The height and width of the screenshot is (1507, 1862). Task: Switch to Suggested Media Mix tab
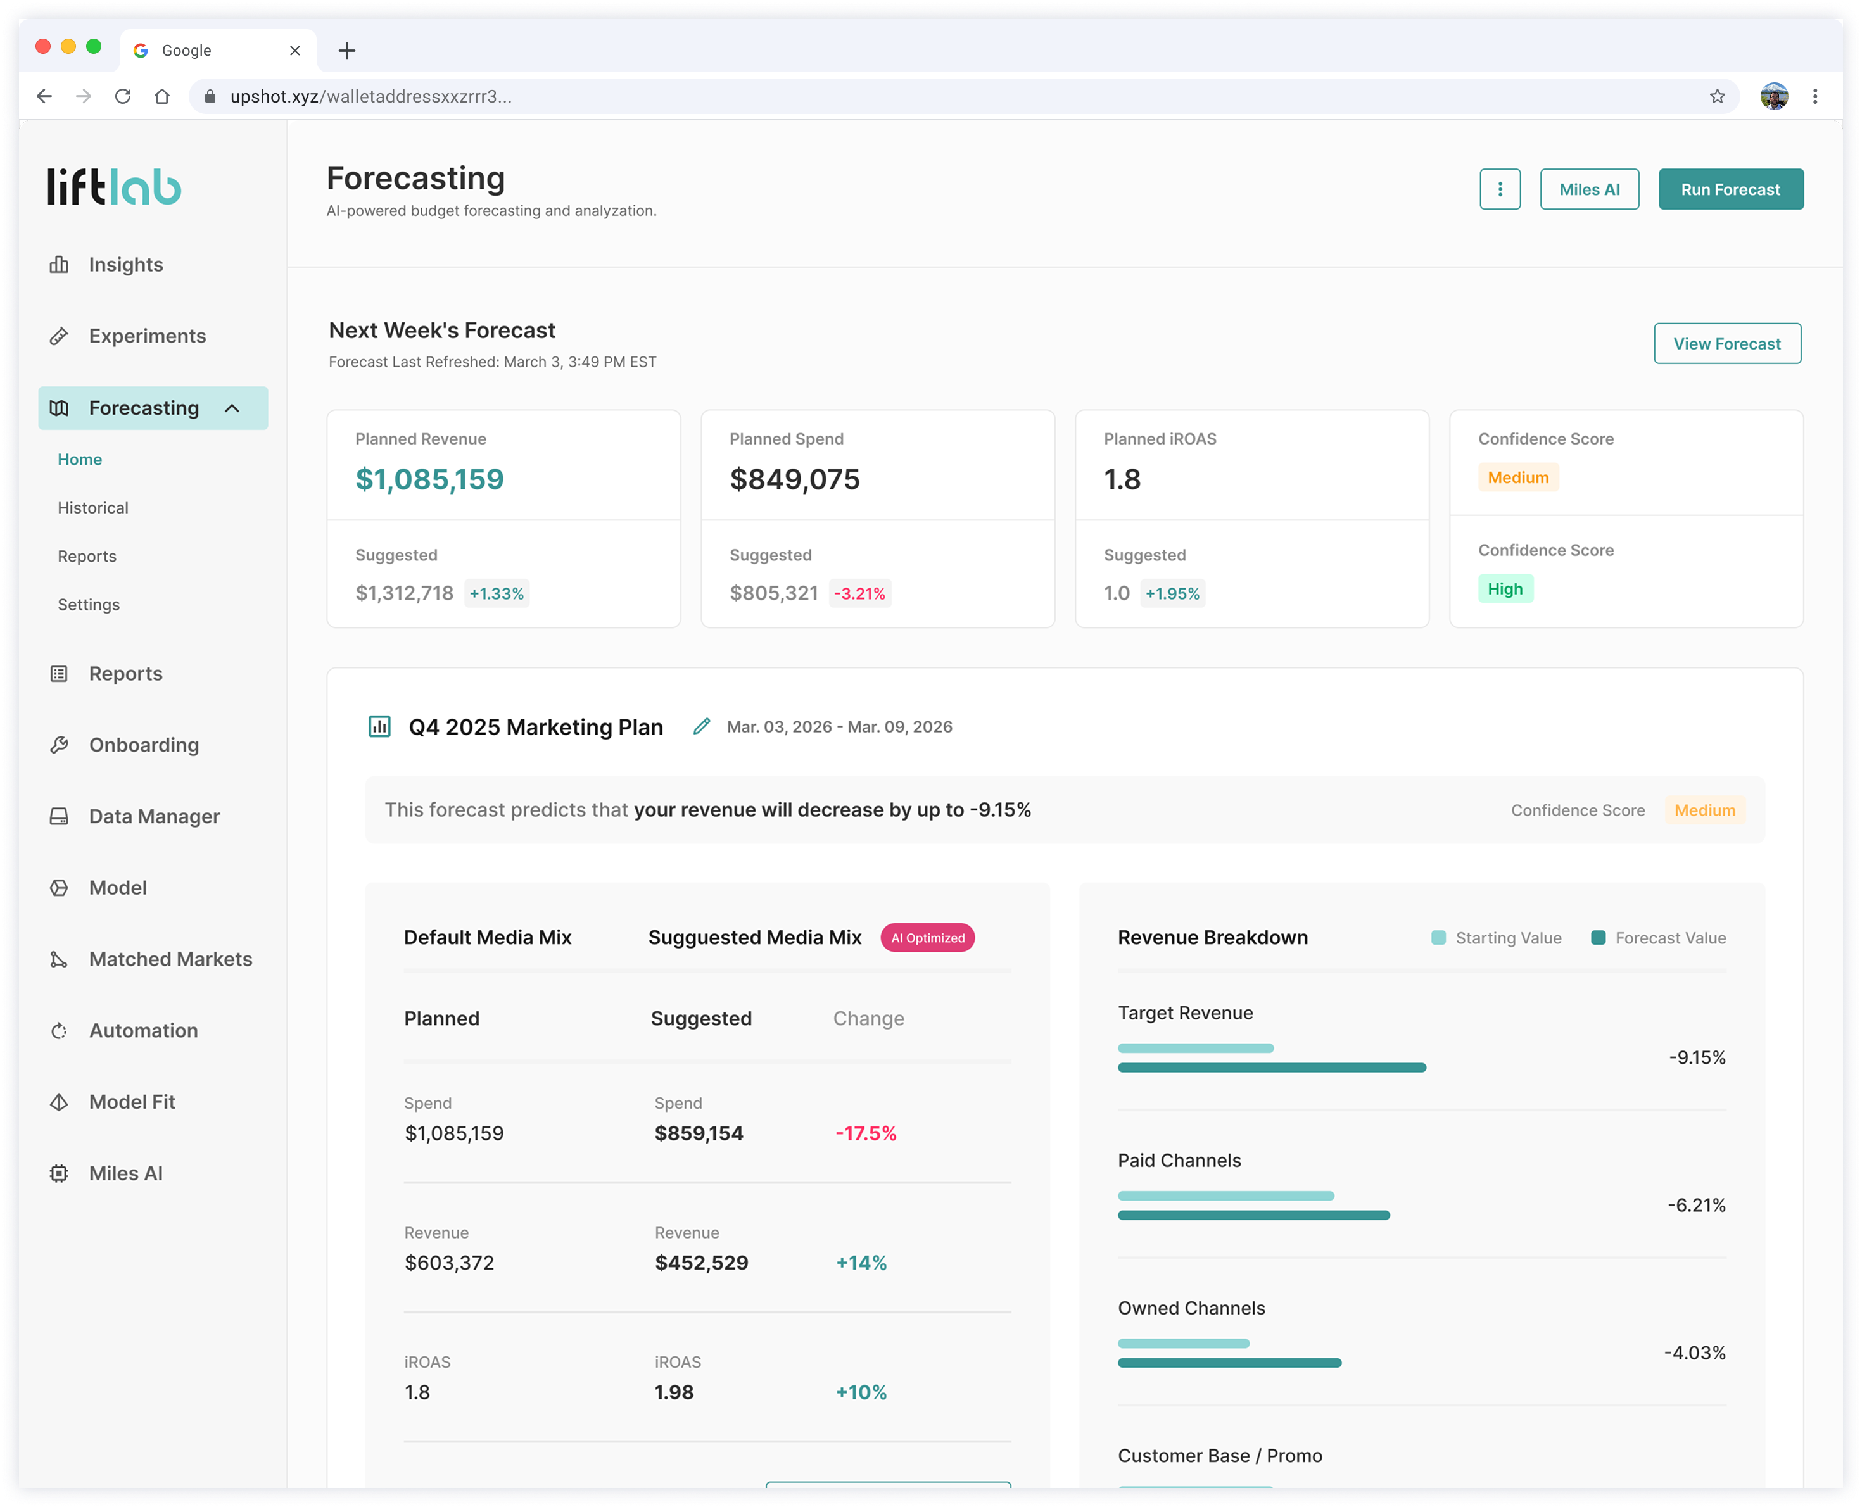coord(754,938)
